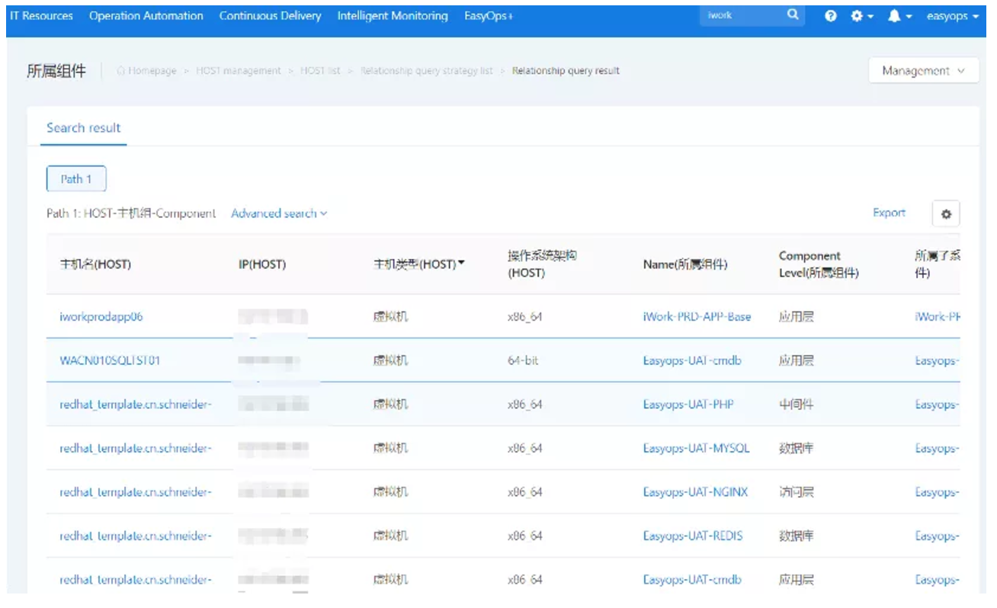Open the Management dropdown

(924, 71)
